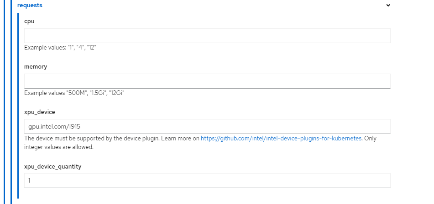Click the memory example values hint text
Viewport: 434px width, 204px height.
coord(74,93)
